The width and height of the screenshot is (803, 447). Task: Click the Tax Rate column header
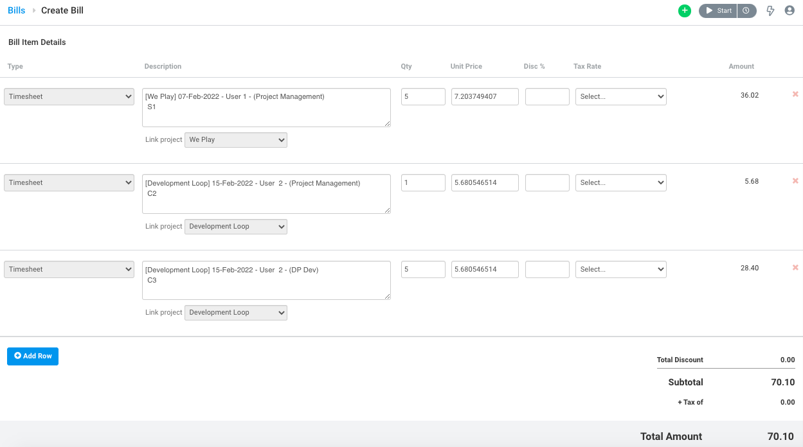587,66
